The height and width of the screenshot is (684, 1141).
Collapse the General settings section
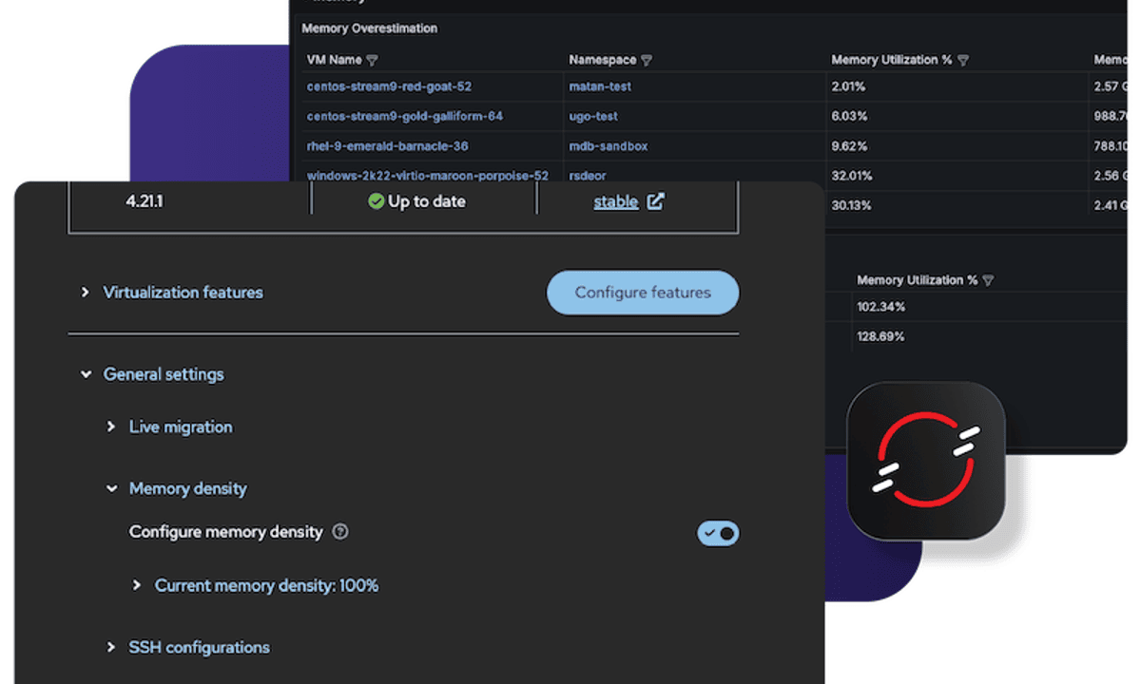(86, 374)
